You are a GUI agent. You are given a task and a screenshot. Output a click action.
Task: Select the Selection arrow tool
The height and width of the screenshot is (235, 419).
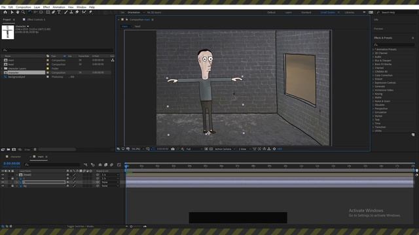(12, 12)
